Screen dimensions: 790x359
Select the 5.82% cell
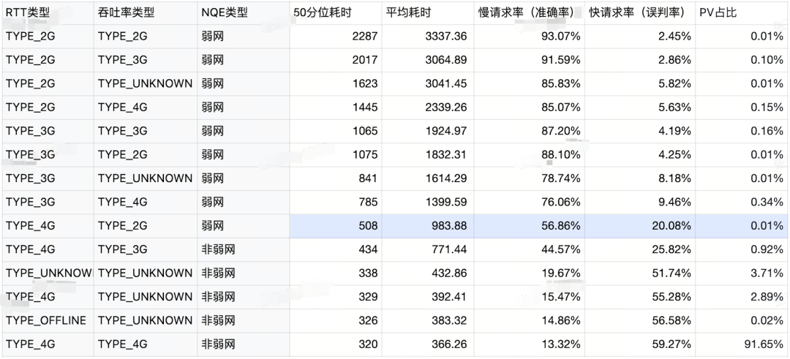640,83
